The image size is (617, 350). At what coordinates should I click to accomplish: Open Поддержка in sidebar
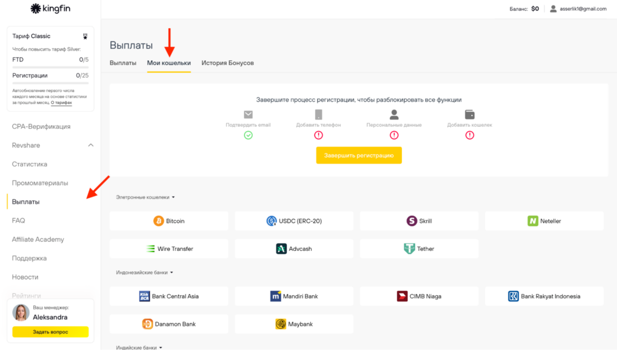(x=29, y=259)
